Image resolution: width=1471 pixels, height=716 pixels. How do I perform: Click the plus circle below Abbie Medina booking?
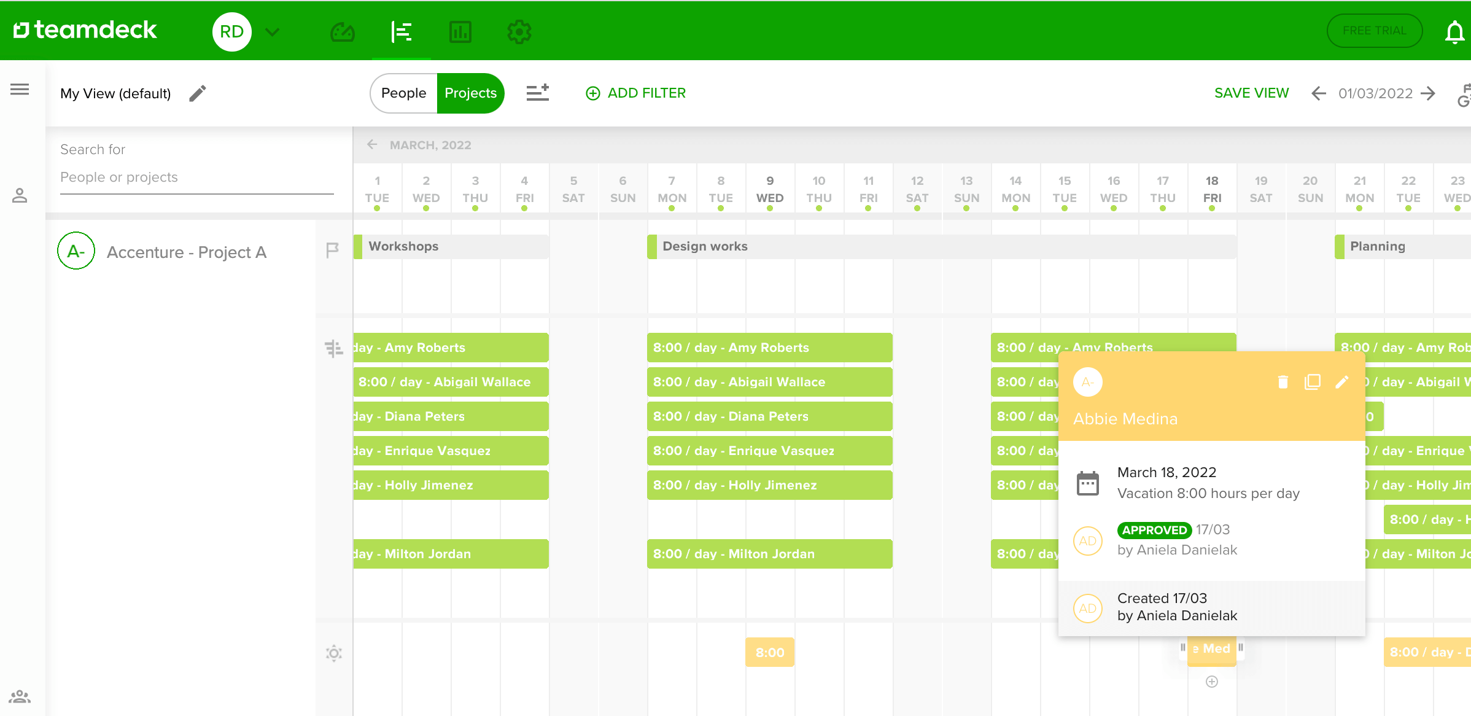[x=1212, y=682]
